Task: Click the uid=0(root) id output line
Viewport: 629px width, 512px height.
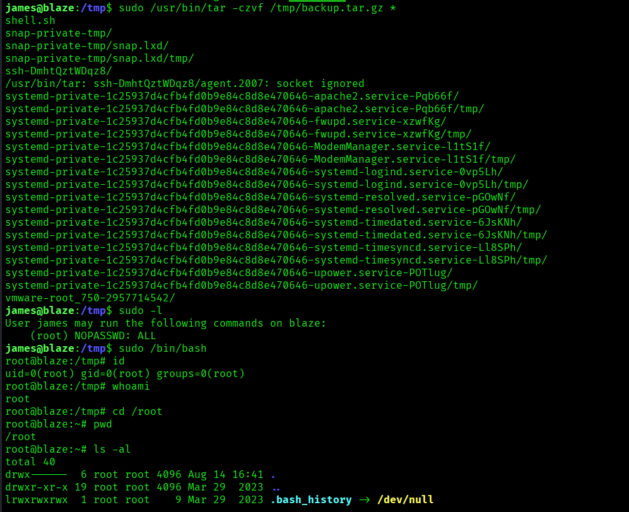Action: 124,373
